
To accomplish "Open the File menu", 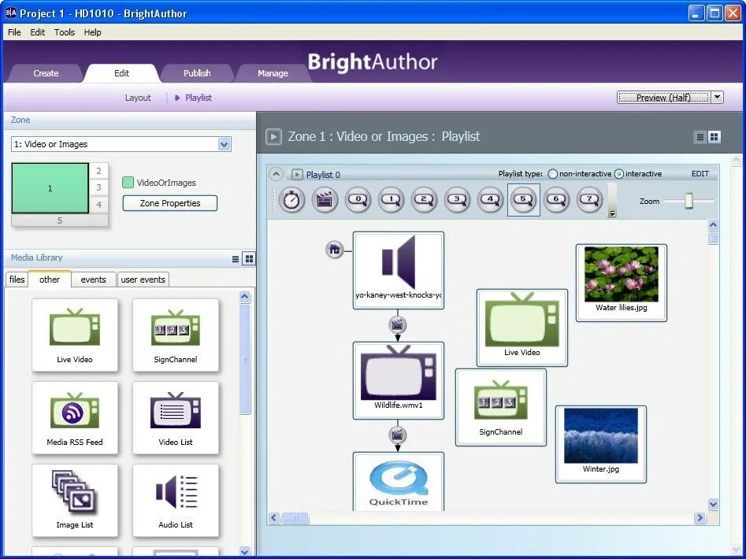I will click(14, 32).
